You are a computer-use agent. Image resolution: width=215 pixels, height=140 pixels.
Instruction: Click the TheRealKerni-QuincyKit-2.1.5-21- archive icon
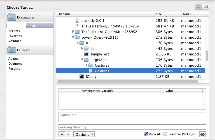pyautogui.click(x=77, y=26)
